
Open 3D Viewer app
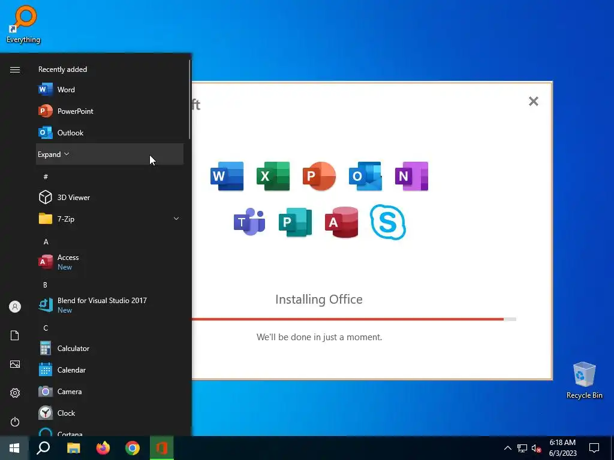click(x=110, y=198)
